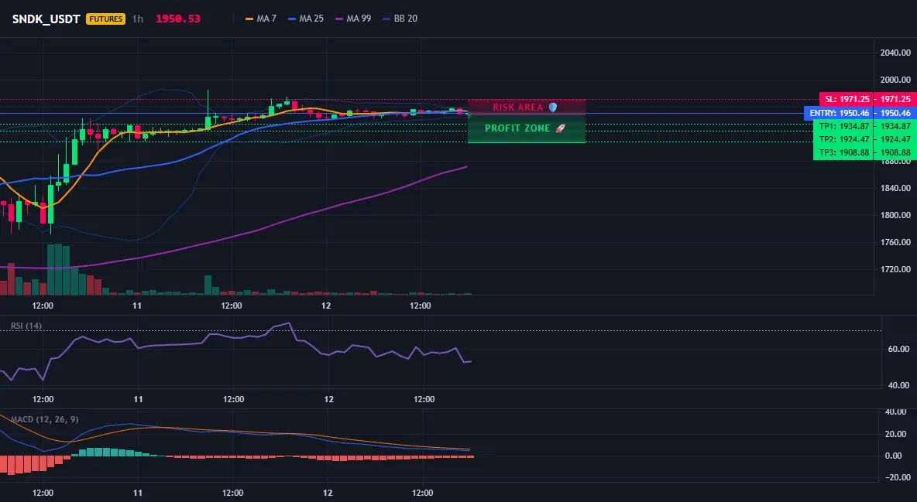Click the shield icon in RISK AREA
917x502 pixels.
tap(553, 107)
